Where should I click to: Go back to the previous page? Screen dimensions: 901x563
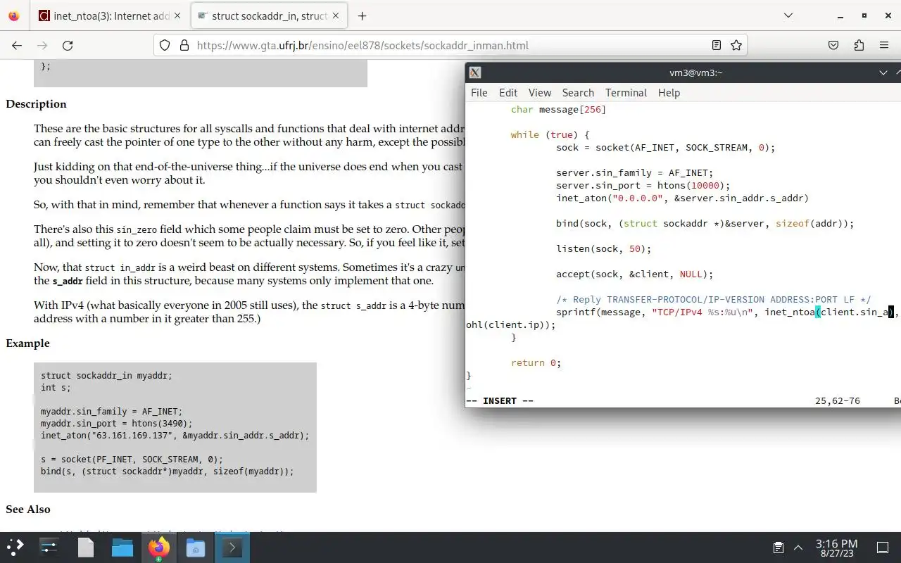(x=17, y=45)
